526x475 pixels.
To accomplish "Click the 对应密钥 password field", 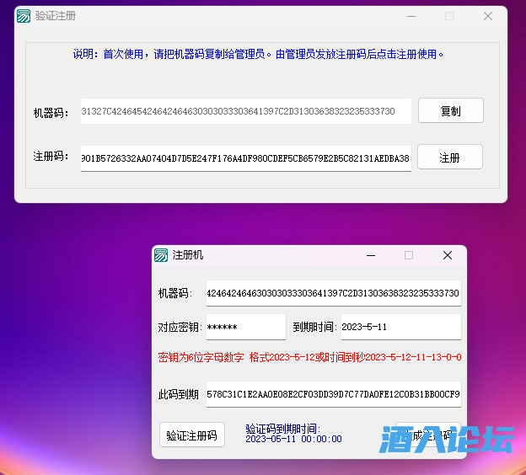I will coord(244,327).
